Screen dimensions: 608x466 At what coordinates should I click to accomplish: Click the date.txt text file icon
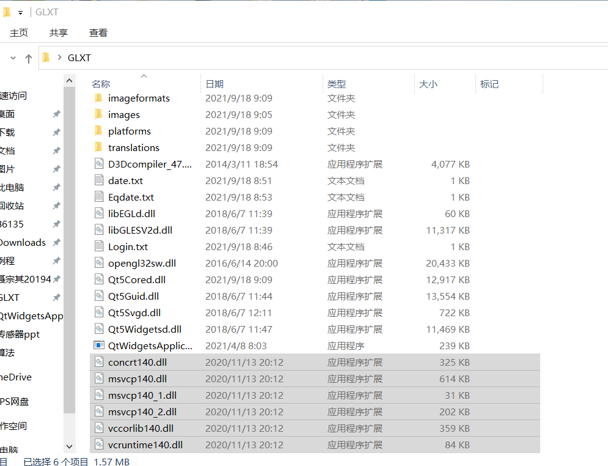point(99,180)
